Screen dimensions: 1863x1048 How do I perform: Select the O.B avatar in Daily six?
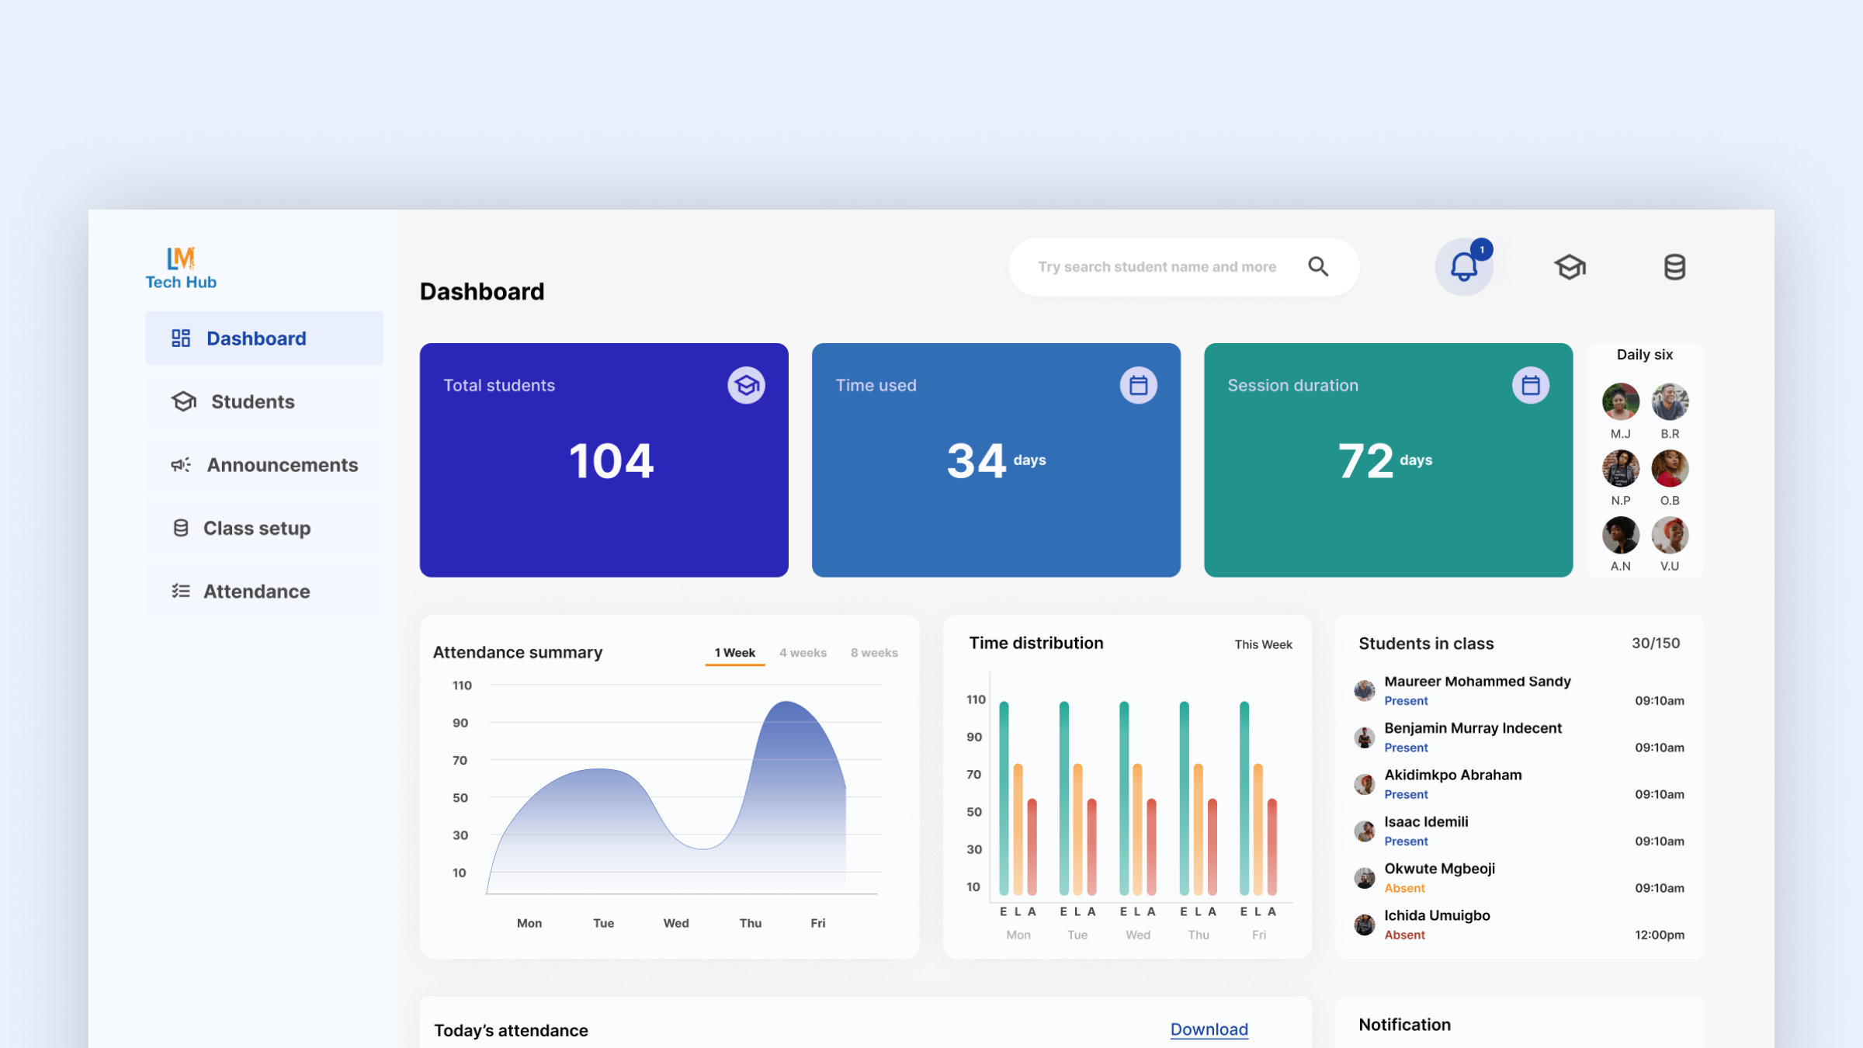(x=1670, y=469)
